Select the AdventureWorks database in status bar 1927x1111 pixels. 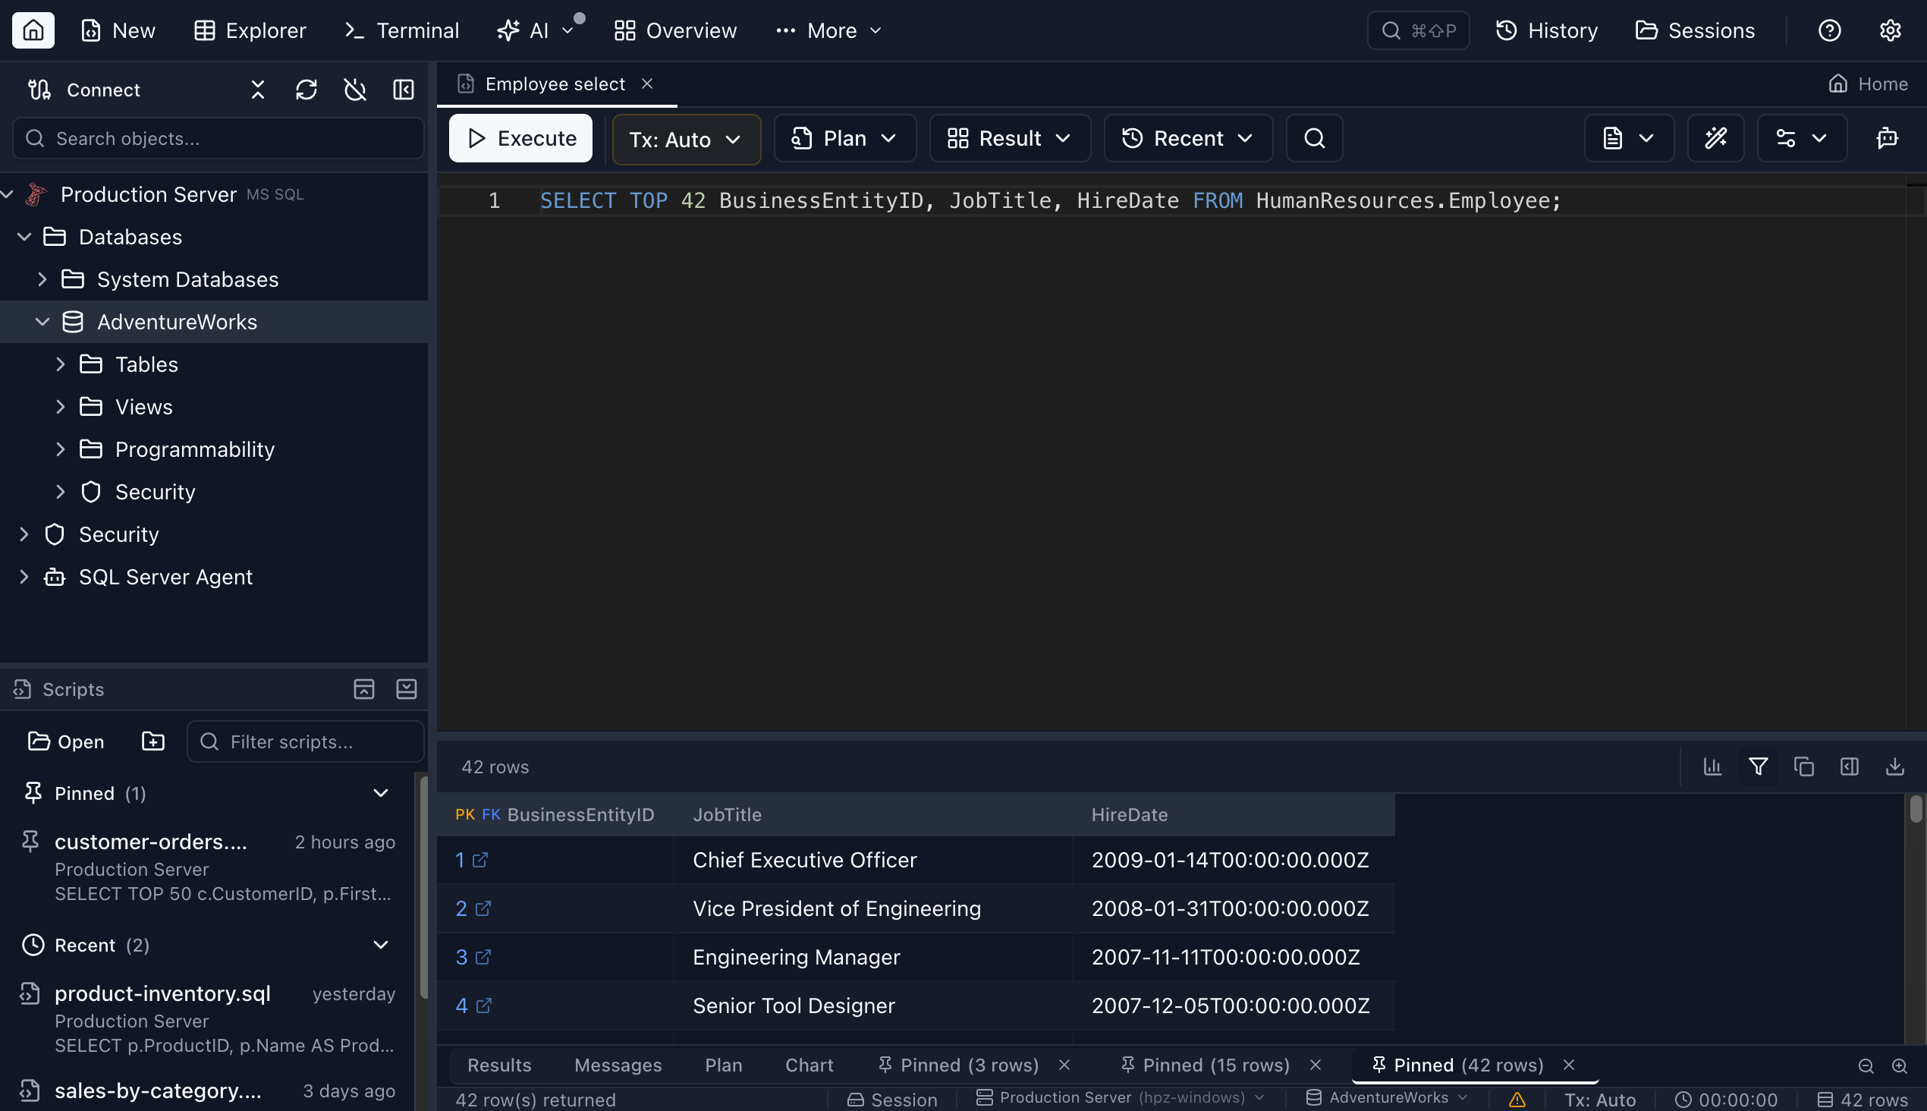(x=1388, y=1098)
